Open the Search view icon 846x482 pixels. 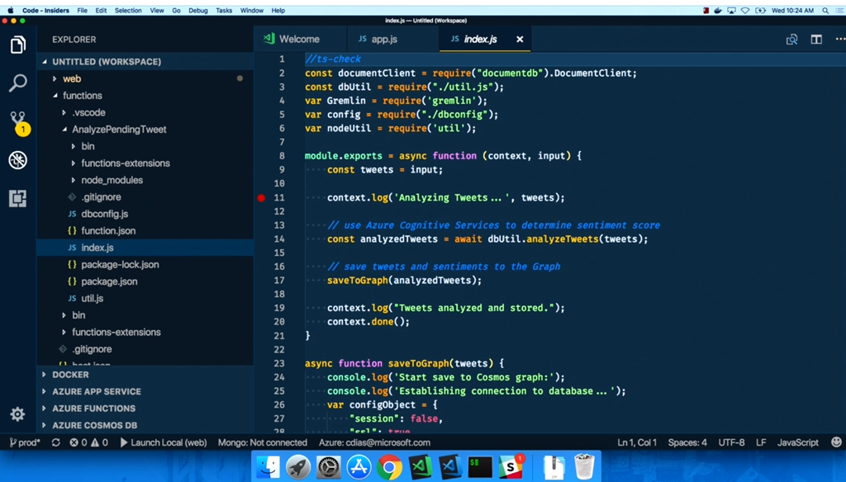pyautogui.click(x=17, y=83)
